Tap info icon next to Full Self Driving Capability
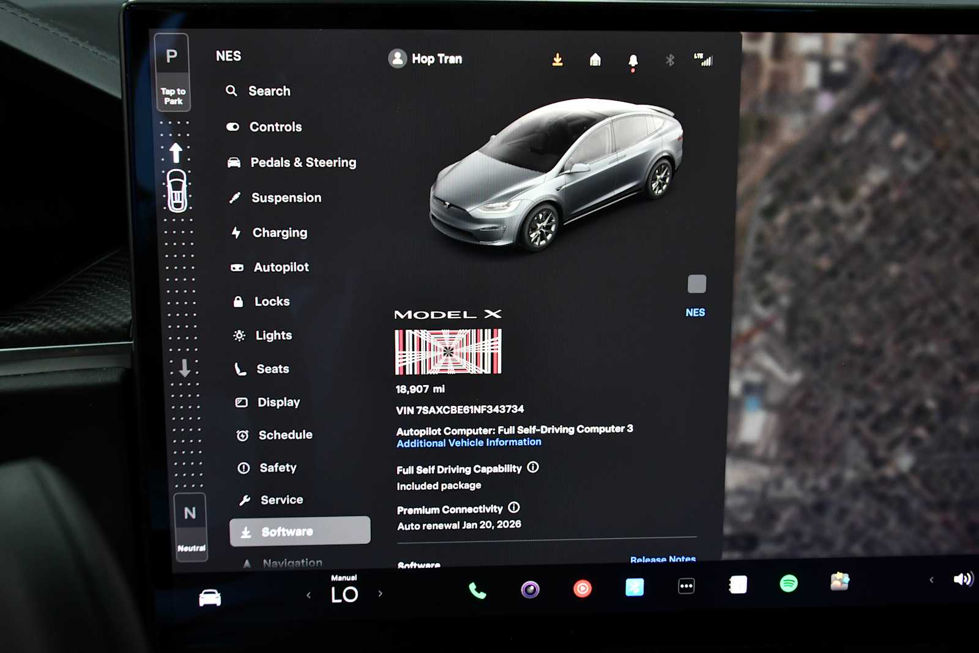 (533, 468)
